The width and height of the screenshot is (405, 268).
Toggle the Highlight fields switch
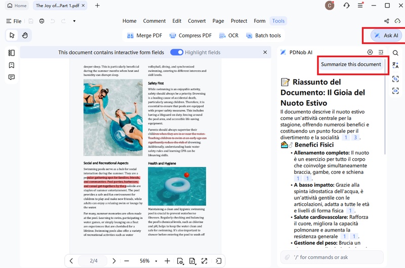[x=177, y=52]
